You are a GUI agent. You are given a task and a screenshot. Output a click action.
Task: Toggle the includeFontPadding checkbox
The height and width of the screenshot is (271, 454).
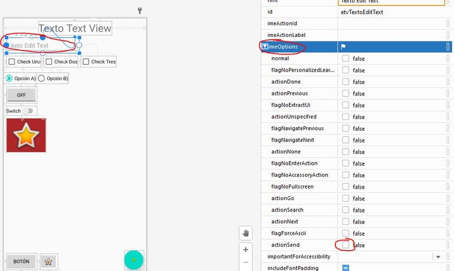click(346, 268)
